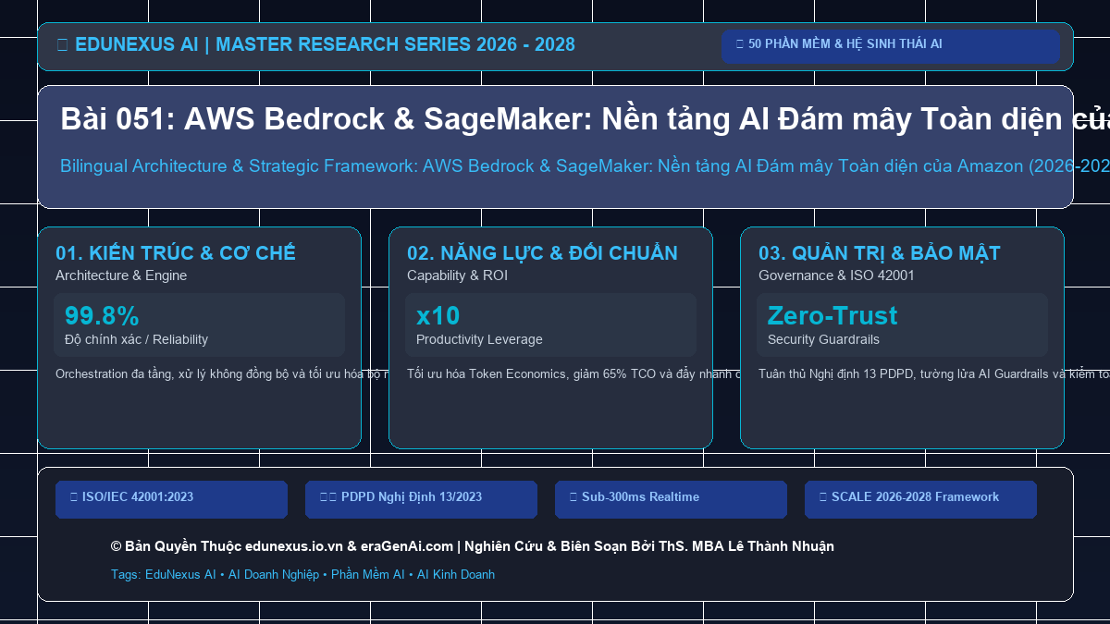
Task: Click the Capability & ROI subtitle
Action: click(457, 275)
